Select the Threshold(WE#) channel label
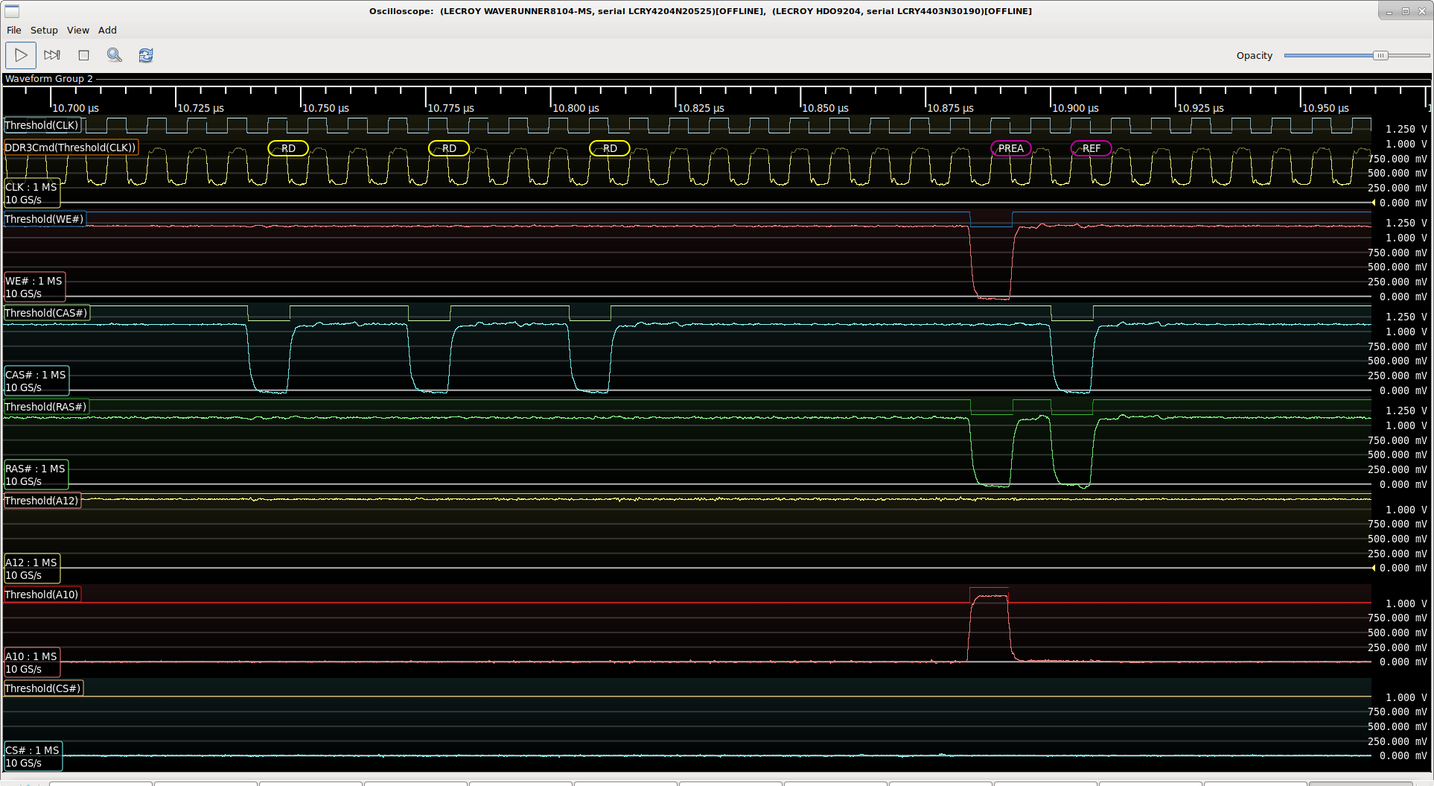 pyautogui.click(x=44, y=219)
